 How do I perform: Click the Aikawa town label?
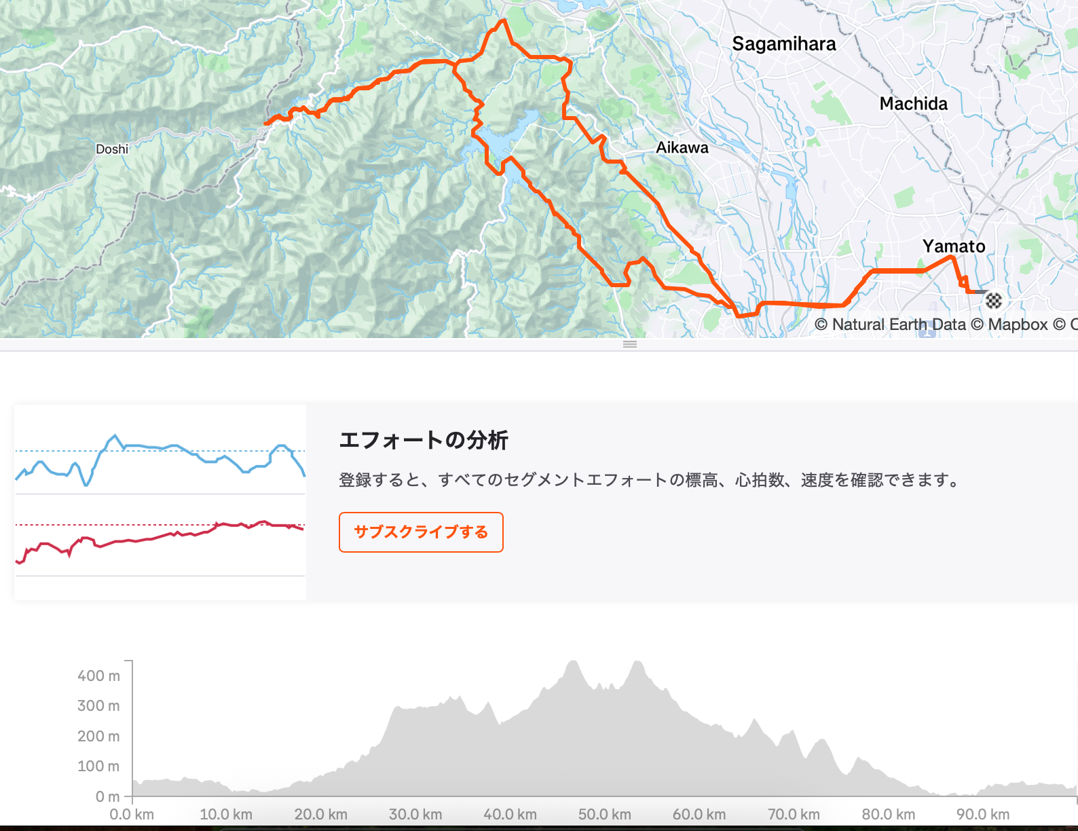coord(682,148)
